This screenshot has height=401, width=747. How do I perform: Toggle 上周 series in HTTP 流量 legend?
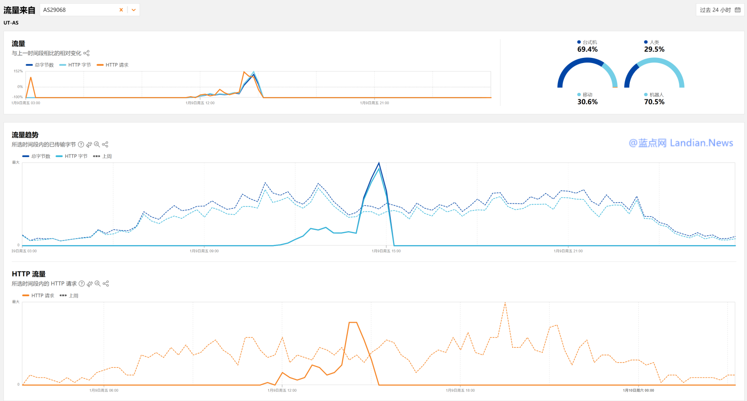tap(69, 296)
